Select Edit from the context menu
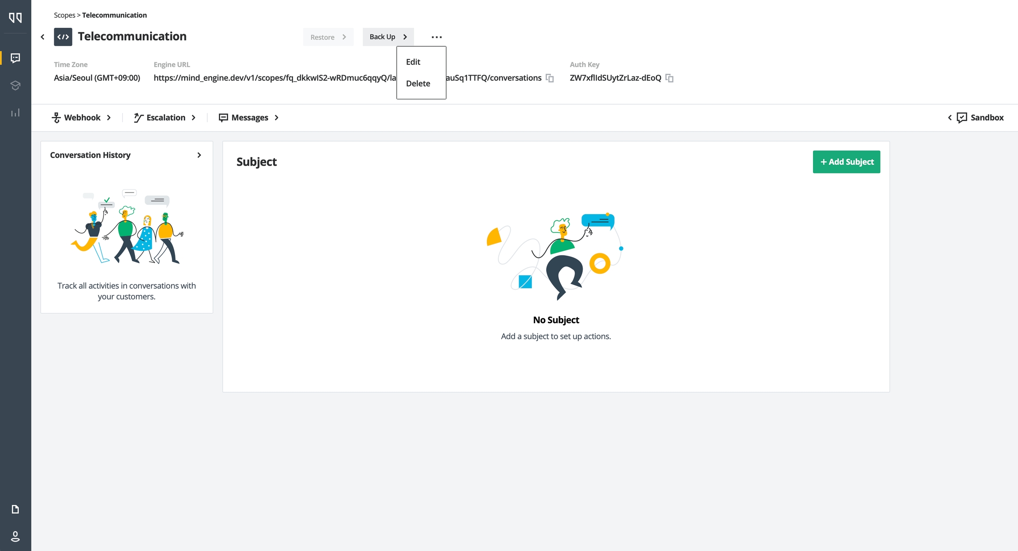The height and width of the screenshot is (551, 1018). click(413, 62)
